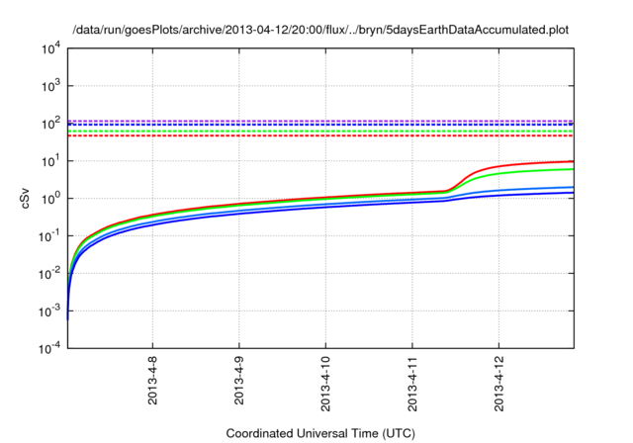Click the blue dashed threshold line
Screen dimensions: 633x443
(320, 125)
